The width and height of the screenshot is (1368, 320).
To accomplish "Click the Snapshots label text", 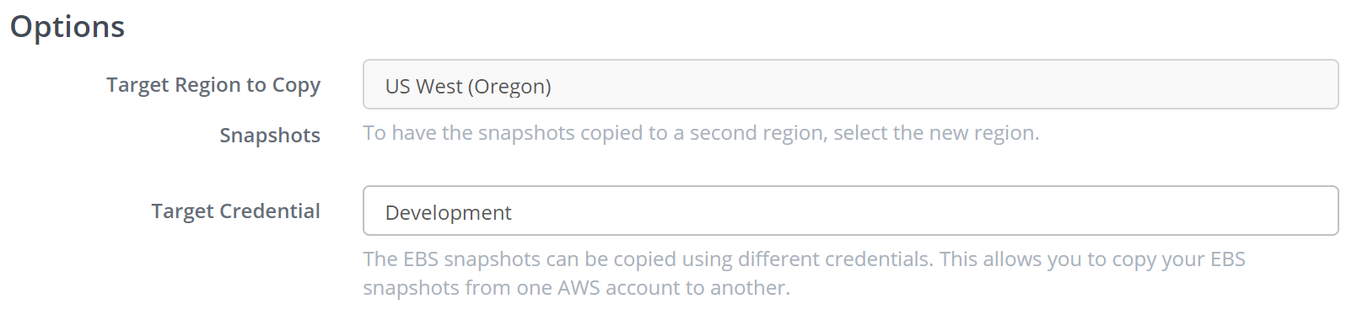I will coord(270,136).
